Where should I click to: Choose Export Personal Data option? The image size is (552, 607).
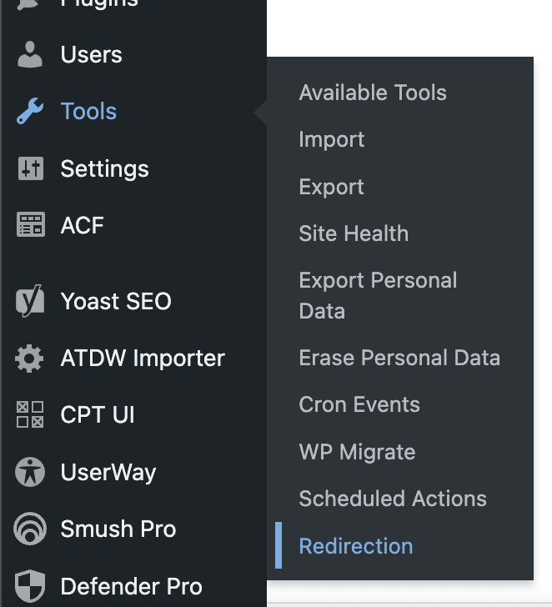[378, 295]
